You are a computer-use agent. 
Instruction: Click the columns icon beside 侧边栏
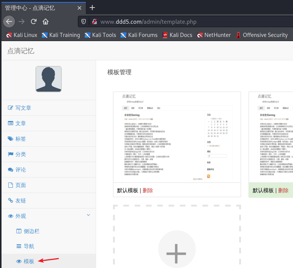tap(19, 231)
